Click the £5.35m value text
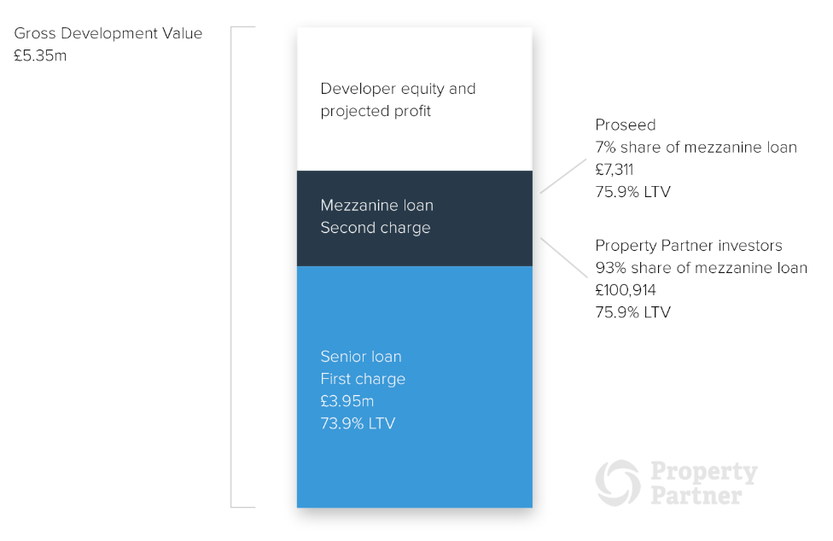Viewport: 833px width, 541px height. (x=40, y=56)
